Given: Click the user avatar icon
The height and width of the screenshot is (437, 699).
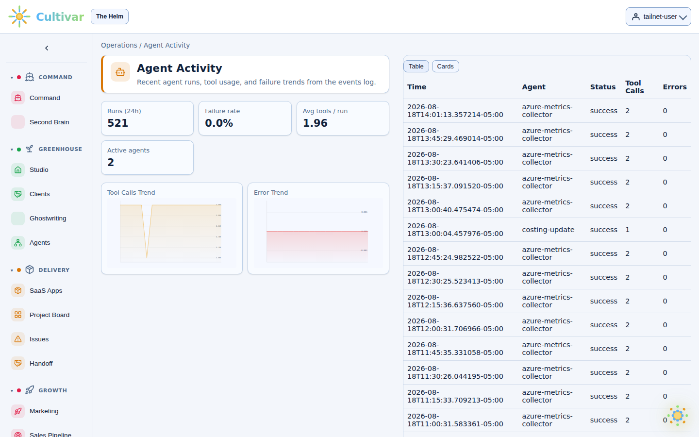Looking at the screenshot, I should pos(636,17).
